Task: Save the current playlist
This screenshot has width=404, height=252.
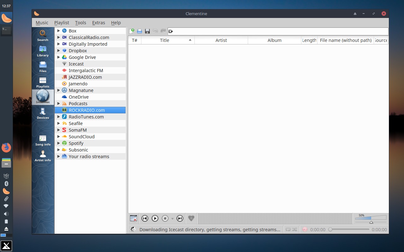Action: [x=147, y=31]
